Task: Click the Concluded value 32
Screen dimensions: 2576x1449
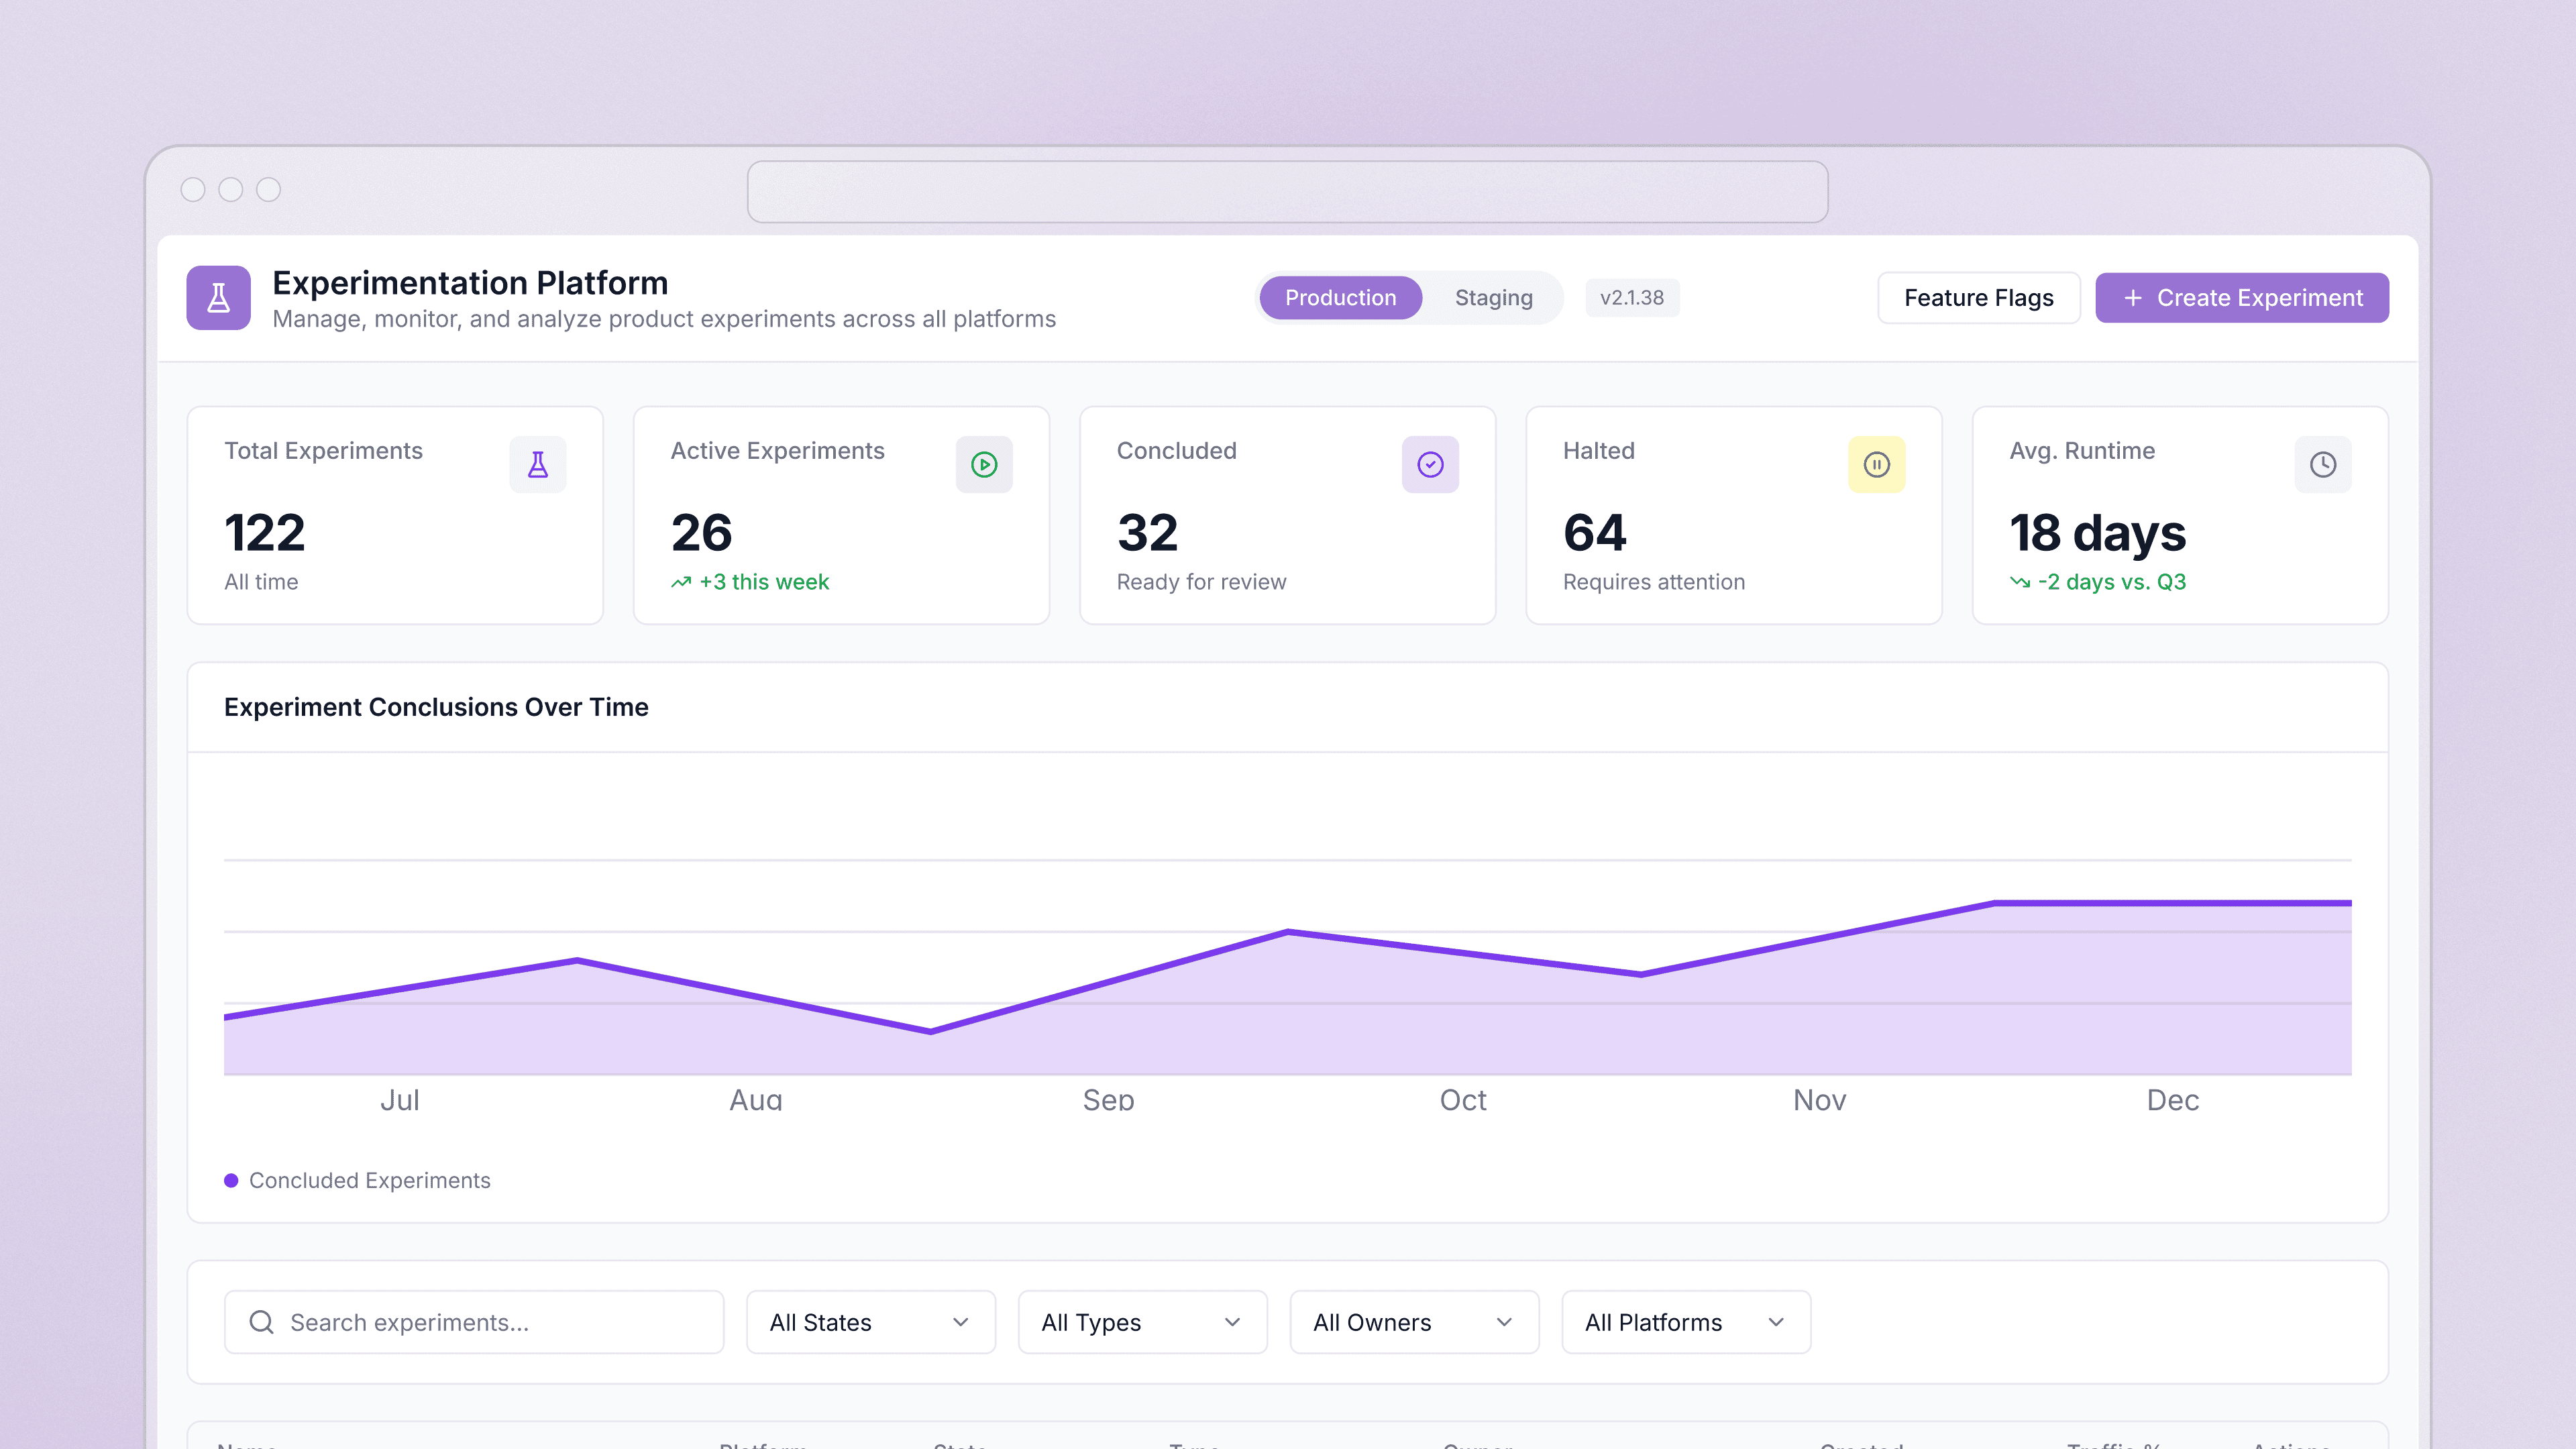Action: (x=1147, y=532)
